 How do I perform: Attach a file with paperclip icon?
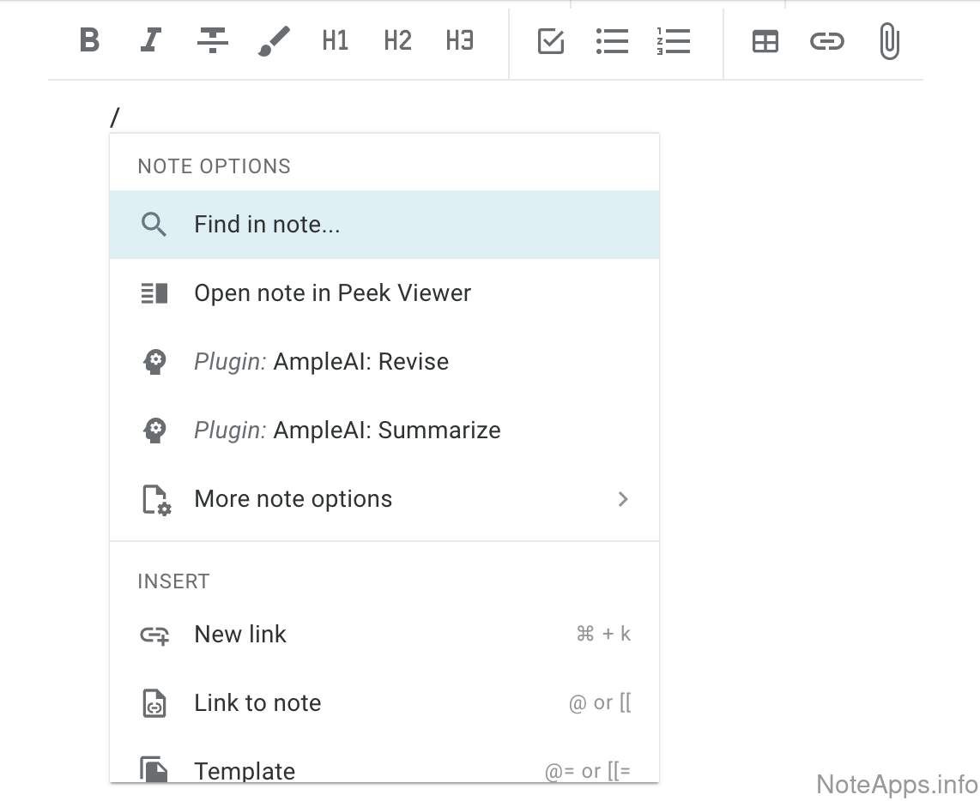pos(889,41)
